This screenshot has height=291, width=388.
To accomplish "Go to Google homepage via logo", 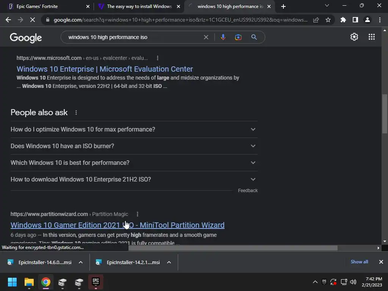I will [x=26, y=38].
